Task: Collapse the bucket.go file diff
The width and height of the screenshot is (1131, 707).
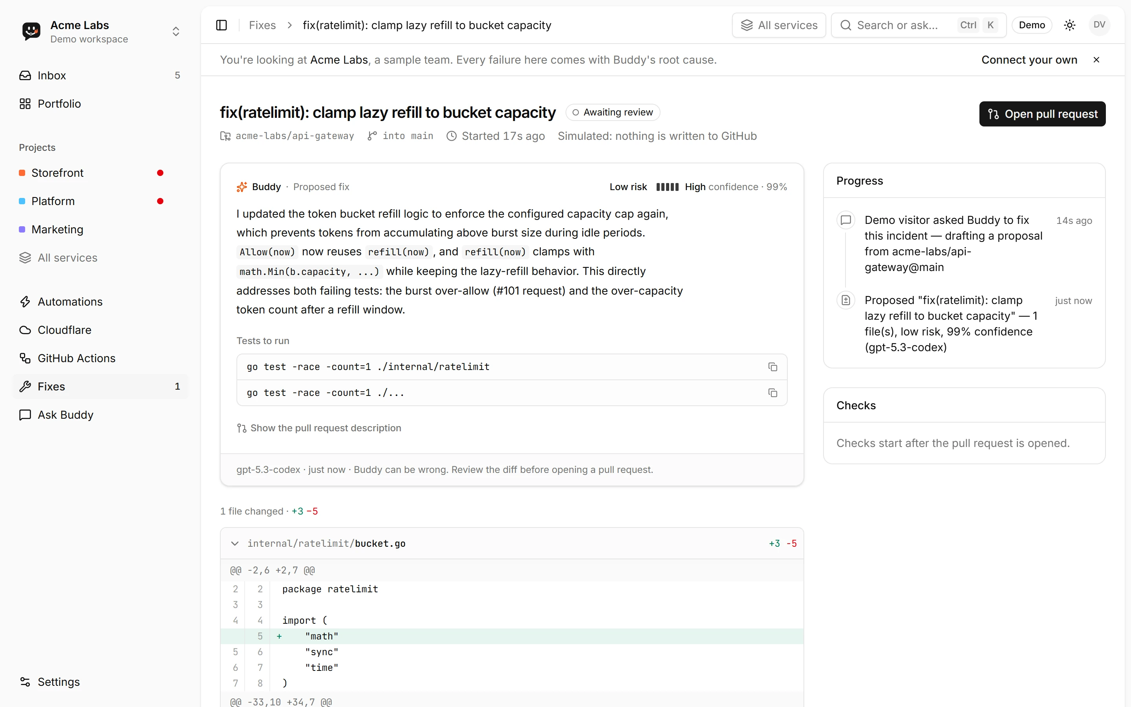Action: (x=235, y=543)
